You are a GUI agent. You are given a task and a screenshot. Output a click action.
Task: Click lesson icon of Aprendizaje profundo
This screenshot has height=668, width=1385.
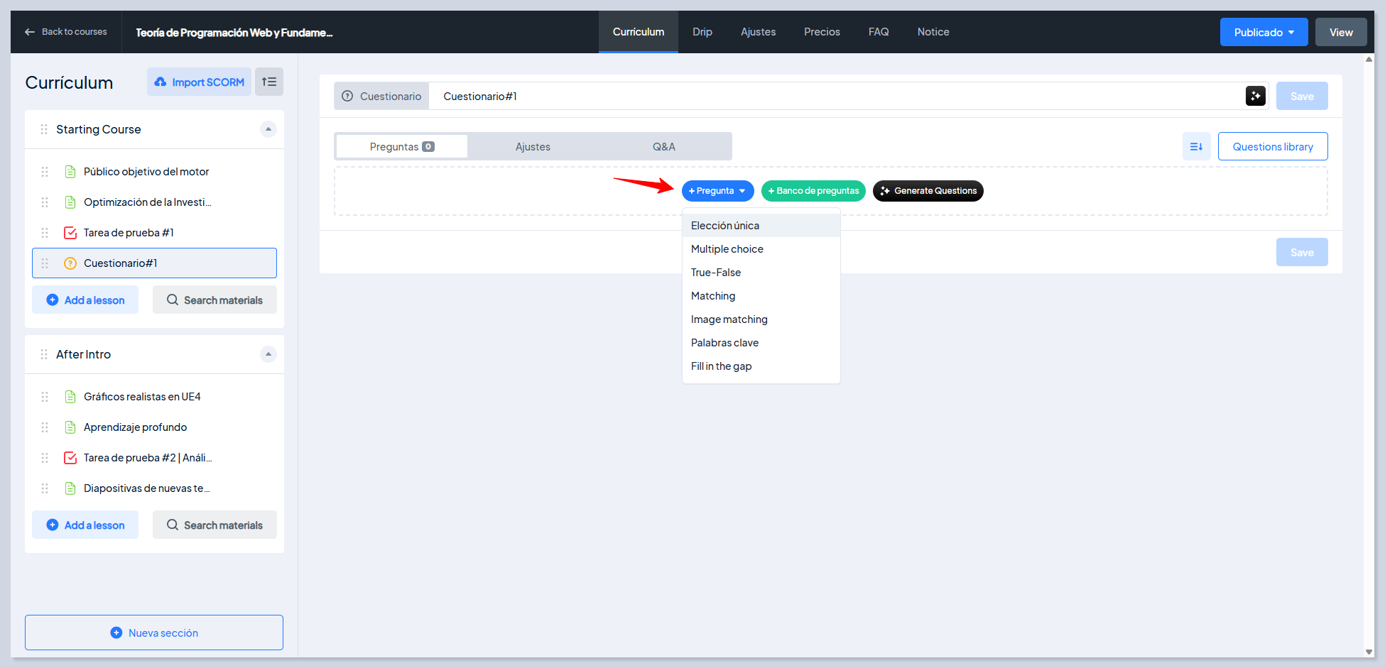coord(70,427)
